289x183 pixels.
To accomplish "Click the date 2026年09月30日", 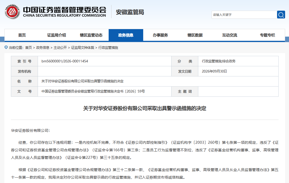I will (x=214, y=71).
